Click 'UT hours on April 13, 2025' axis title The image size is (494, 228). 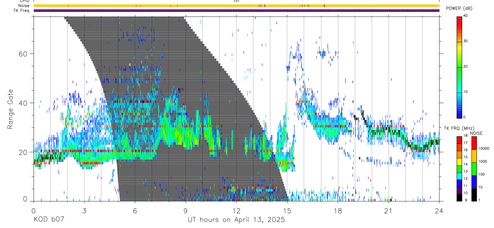click(236, 220)
